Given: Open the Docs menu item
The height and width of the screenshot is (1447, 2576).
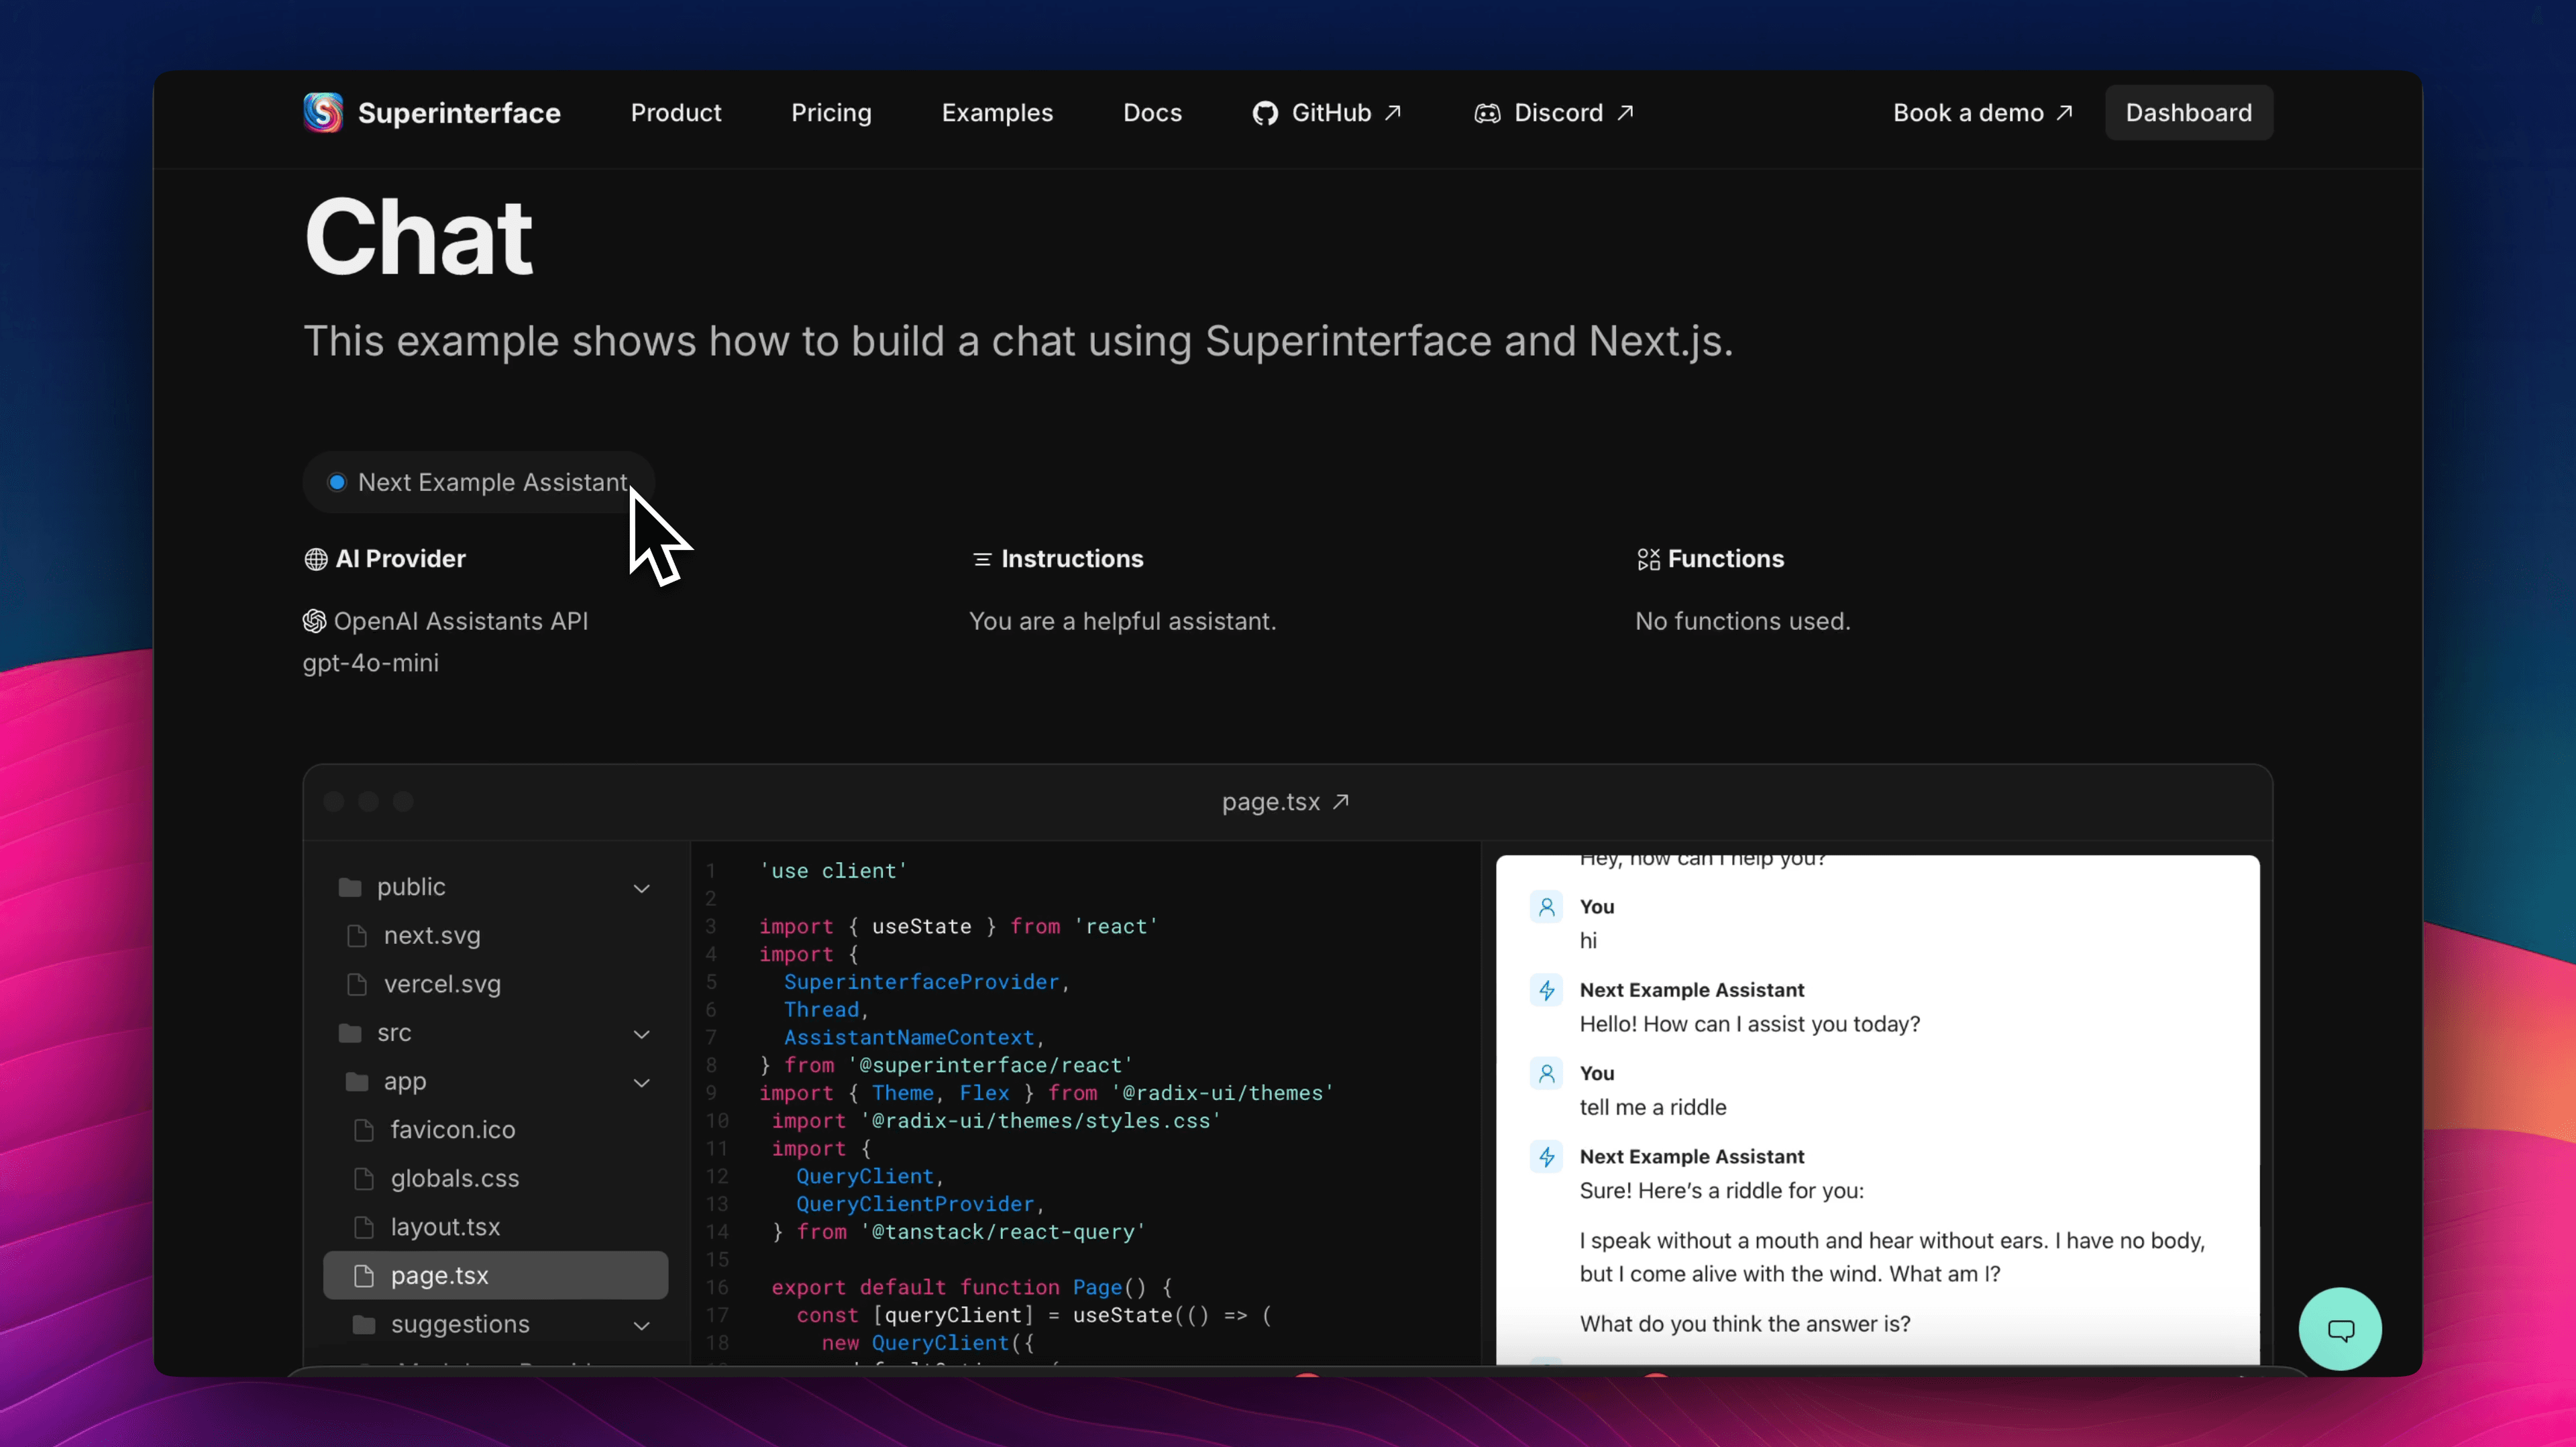Looking at the screenshot, I should (1152, 111).
